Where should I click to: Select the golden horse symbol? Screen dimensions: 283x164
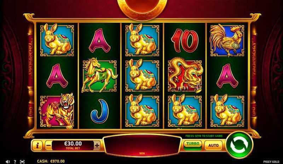pos(99,75)
